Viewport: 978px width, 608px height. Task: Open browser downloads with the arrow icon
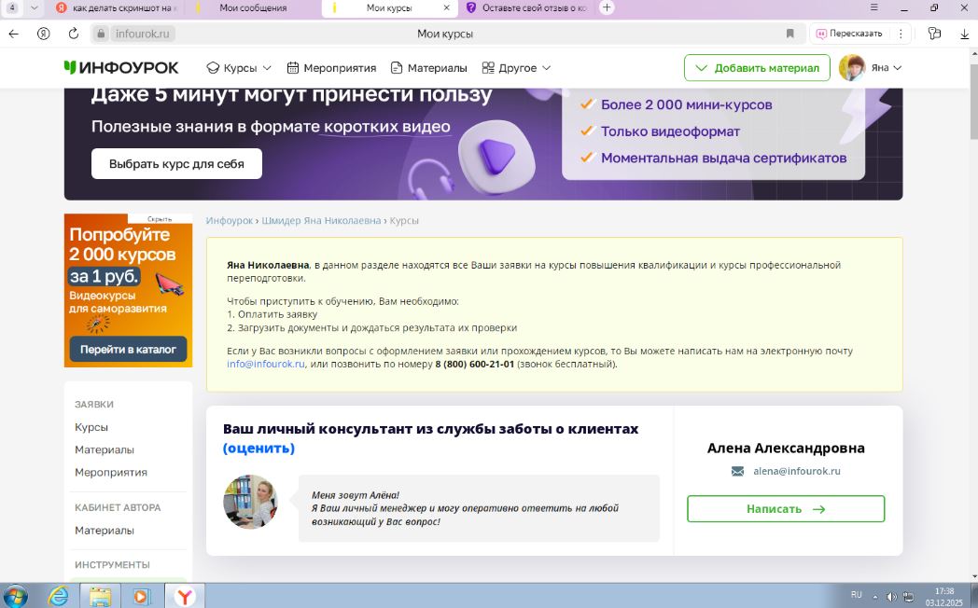tap(962, 34)
